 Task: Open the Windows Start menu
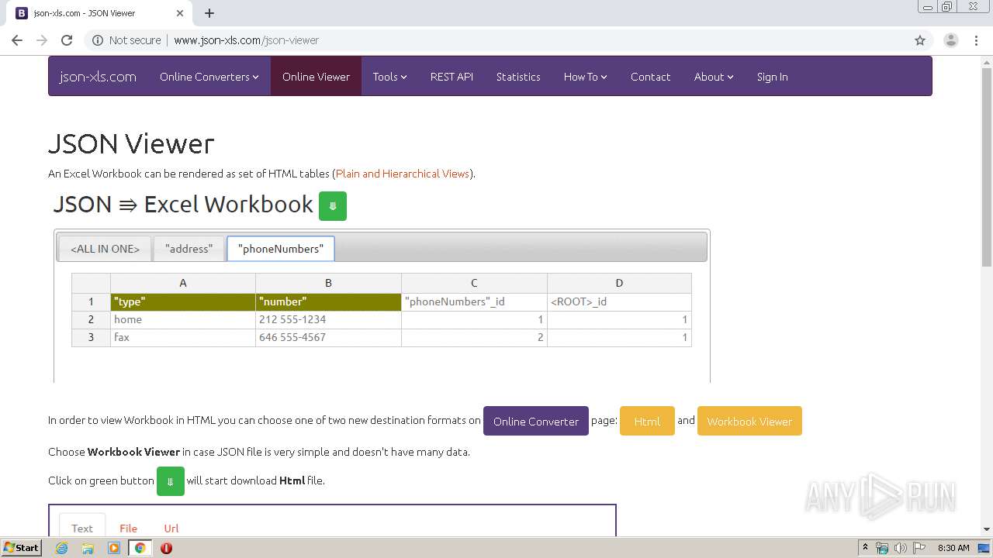21,548
